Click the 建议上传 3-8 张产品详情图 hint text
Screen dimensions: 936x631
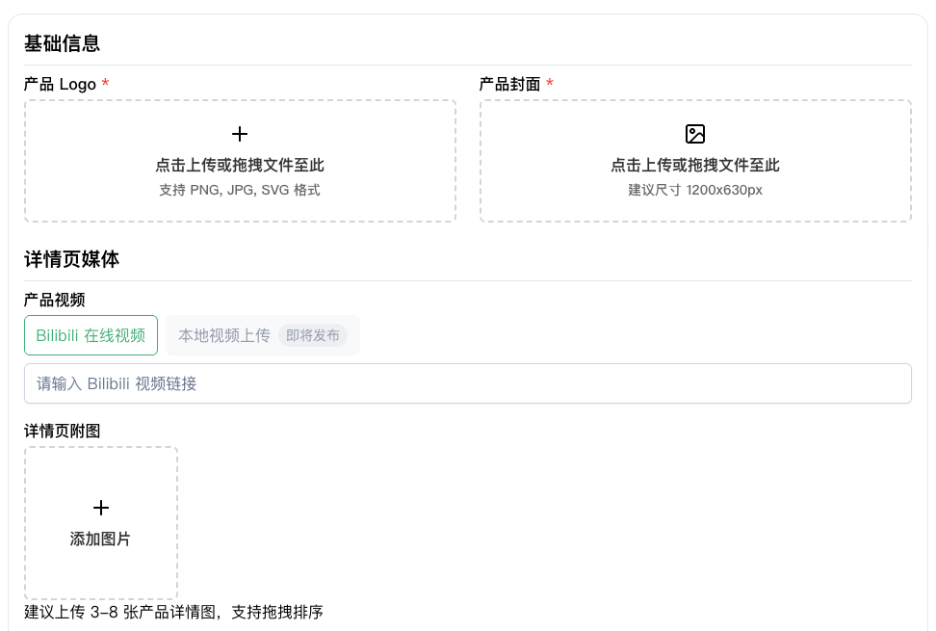173,612
